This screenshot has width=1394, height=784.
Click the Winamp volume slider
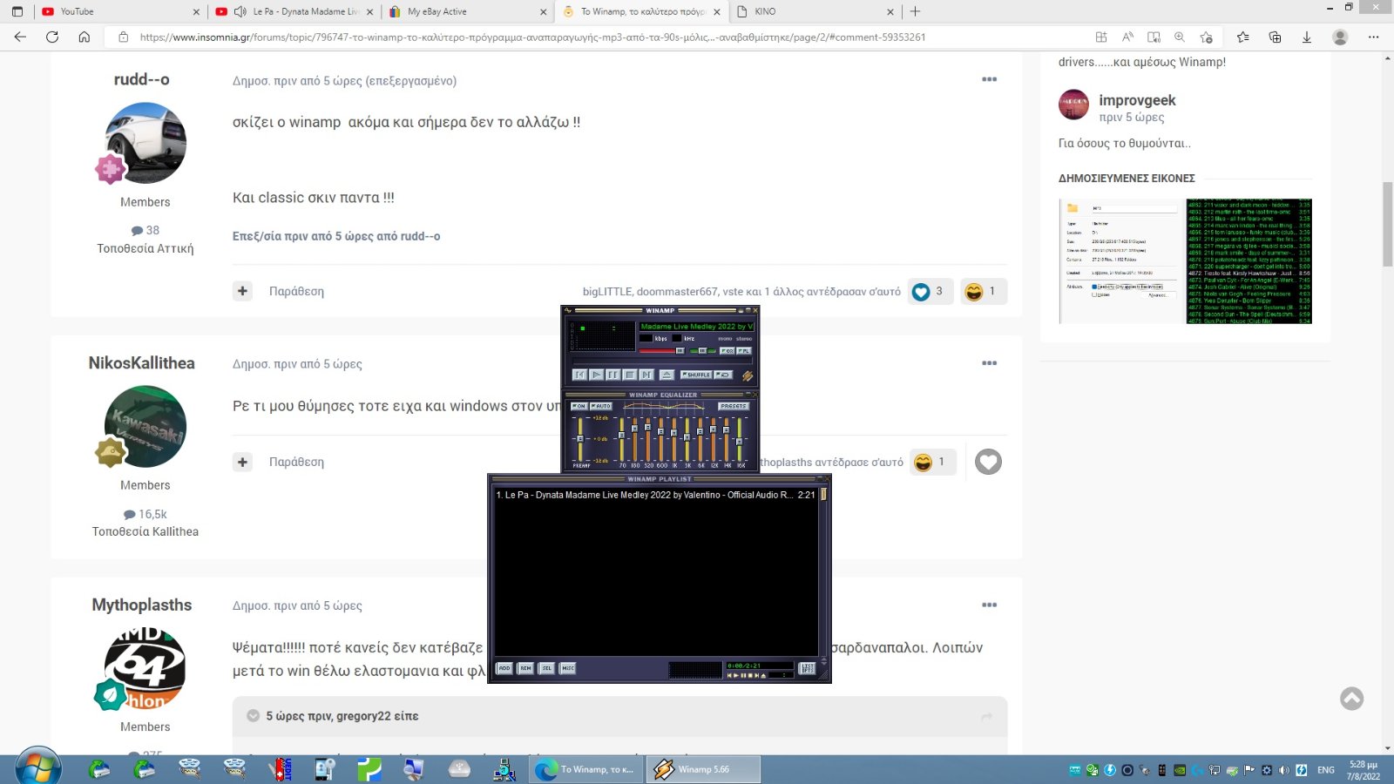pos(661,351)
